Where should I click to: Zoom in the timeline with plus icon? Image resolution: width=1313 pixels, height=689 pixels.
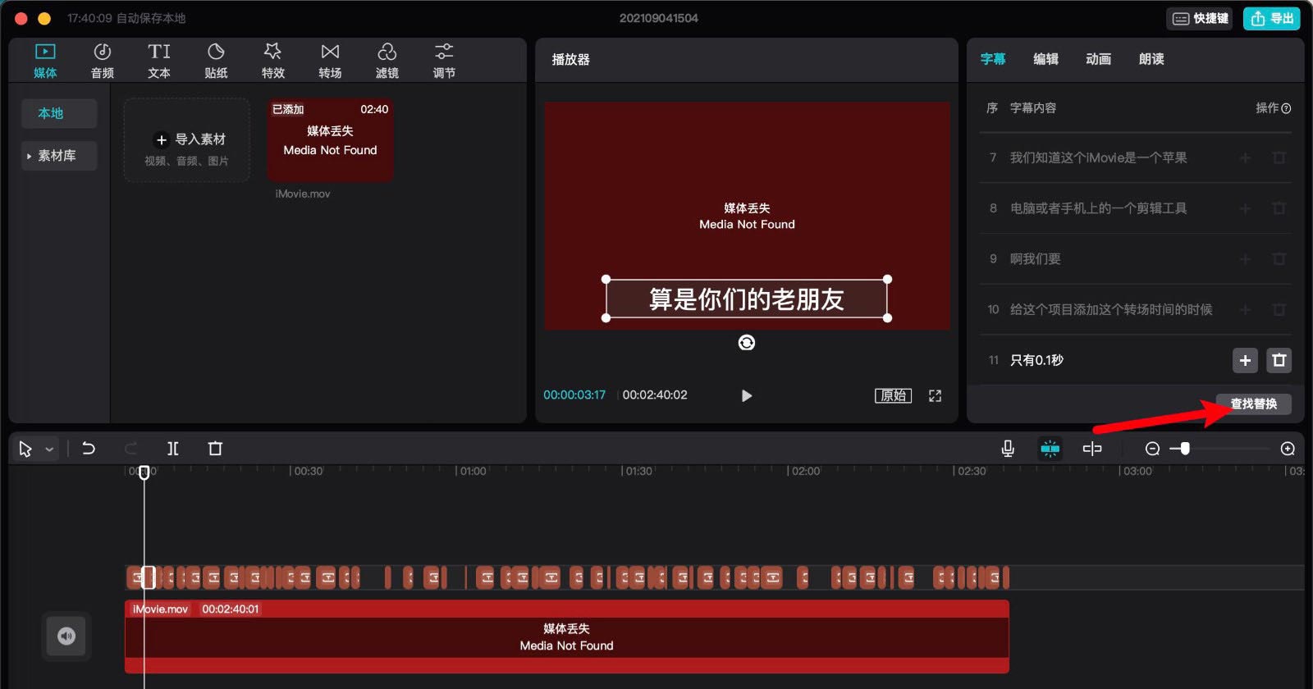click(x=1288, y=449)
